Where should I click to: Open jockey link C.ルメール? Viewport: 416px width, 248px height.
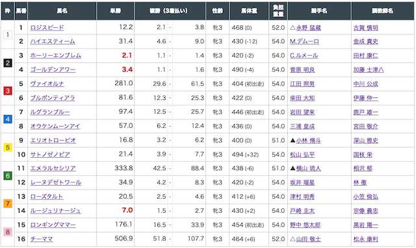pyautogui.click(x=304, y=56)
